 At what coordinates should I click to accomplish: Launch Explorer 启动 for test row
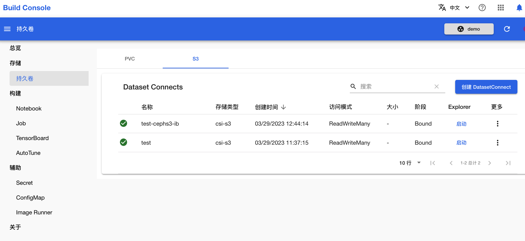pyautogui.click(x=461, y=143)
